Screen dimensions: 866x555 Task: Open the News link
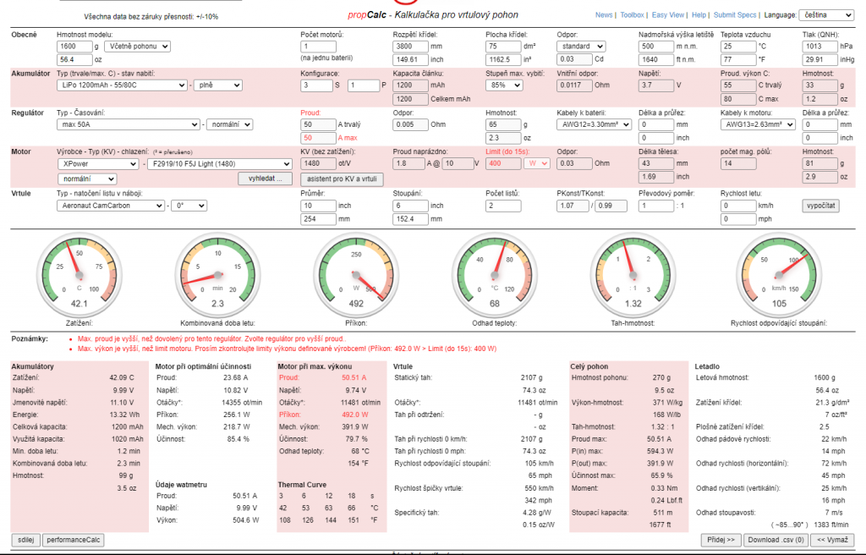click(x=604, y=15)
